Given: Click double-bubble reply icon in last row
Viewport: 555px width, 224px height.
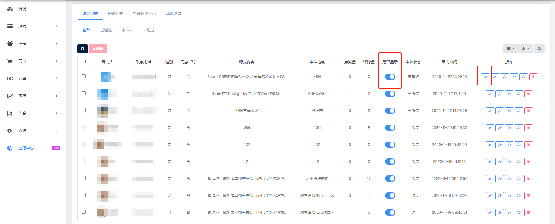Looking at the screenshot, I should point(519,213).
